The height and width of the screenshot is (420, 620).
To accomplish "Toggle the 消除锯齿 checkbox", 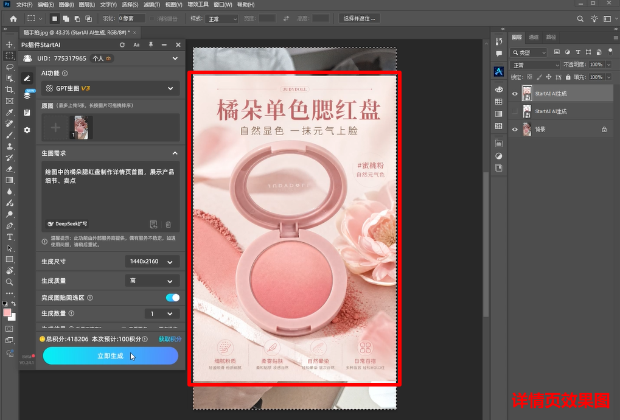I will click(x=152, y=19).
